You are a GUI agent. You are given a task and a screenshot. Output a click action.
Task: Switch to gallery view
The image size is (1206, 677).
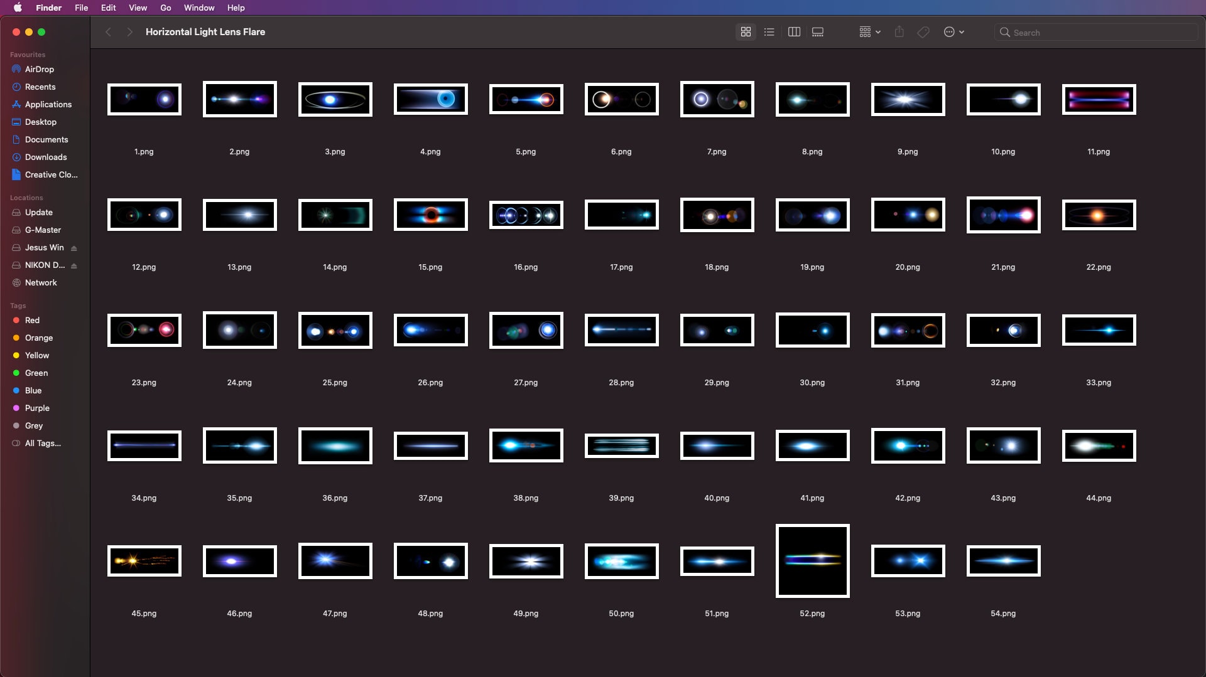(x=818, y=32)
